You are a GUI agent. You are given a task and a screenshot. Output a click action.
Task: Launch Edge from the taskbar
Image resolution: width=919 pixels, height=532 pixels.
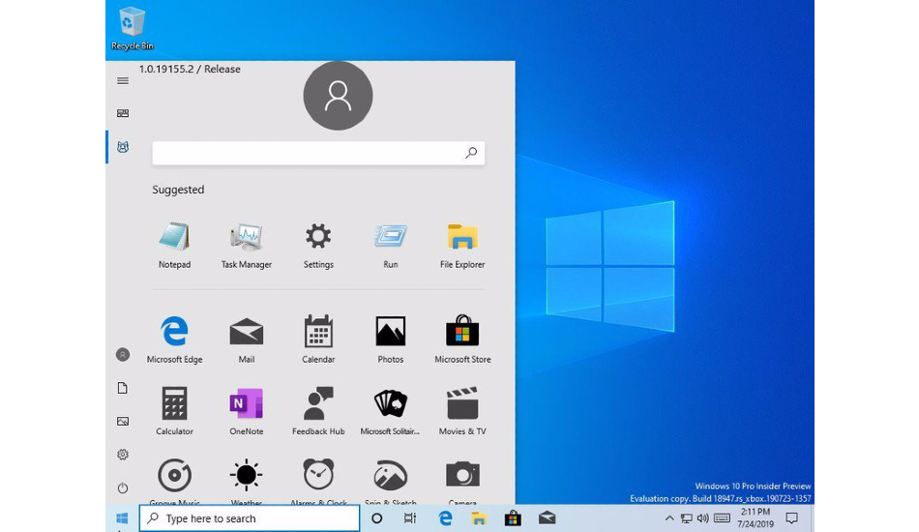tap(445, 518)
